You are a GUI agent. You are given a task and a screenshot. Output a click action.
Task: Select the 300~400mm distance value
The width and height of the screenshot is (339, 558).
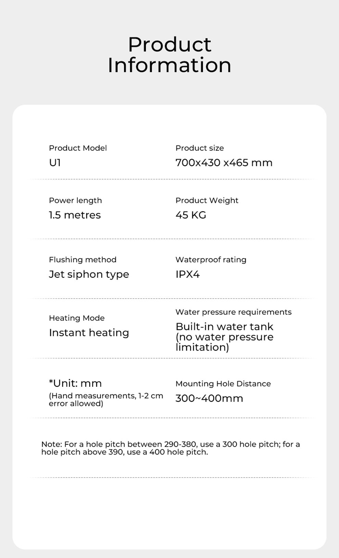(x=209, y=398)
